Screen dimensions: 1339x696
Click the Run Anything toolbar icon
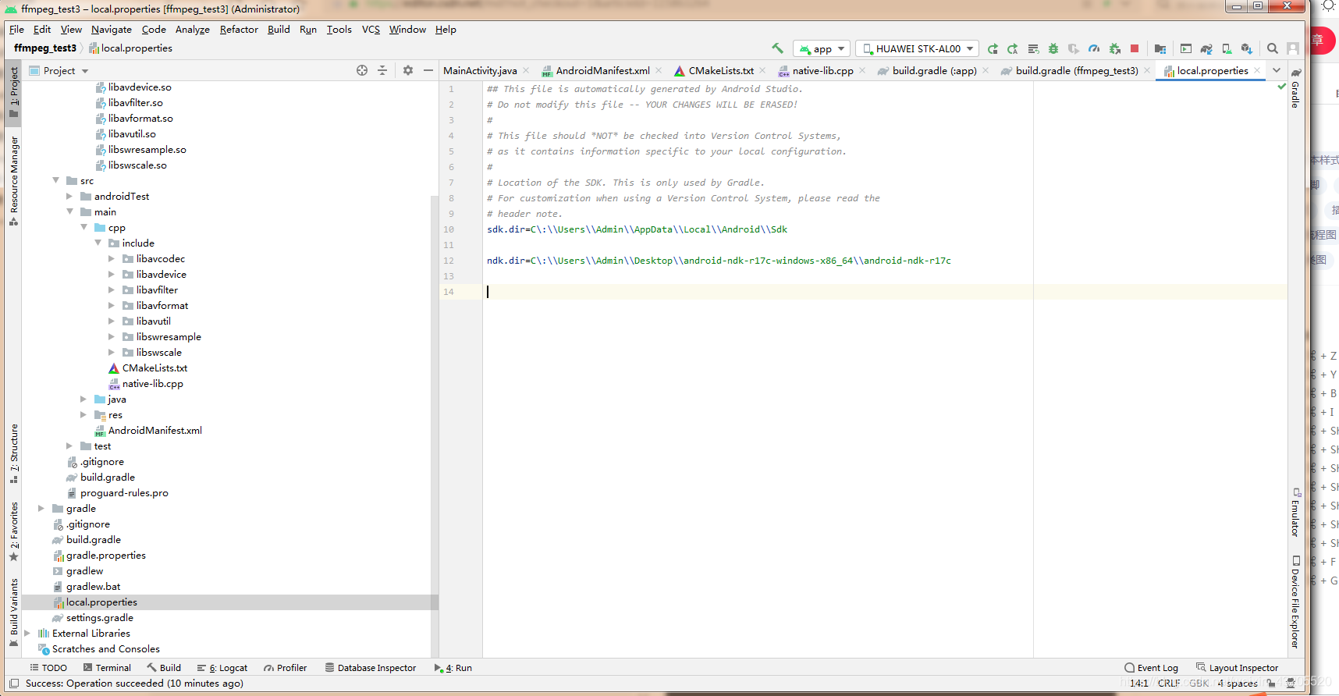pyautogui.click(x=1186, y=48)
